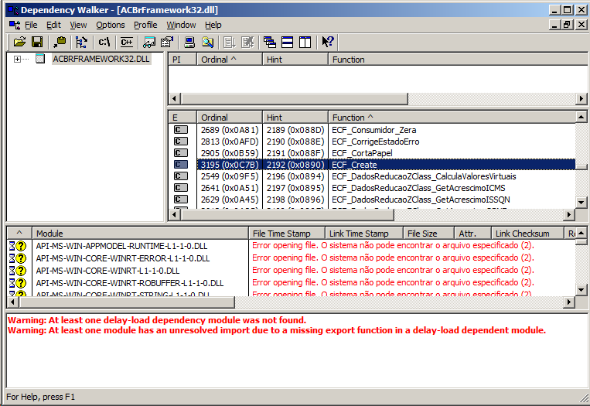Click the warning icon of API-MS-WIN-CORE-WINRT-ROBUFFER-L1-1-0.DLL
This screenshot has width=590, height=406.
tap(17, 283)
